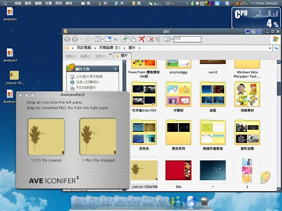Select the 圖片 folder tab

pyautogui.click(x=122, y=55)
